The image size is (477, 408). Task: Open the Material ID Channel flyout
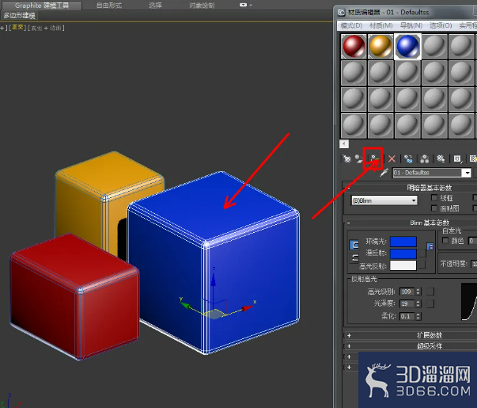[457, 158]
